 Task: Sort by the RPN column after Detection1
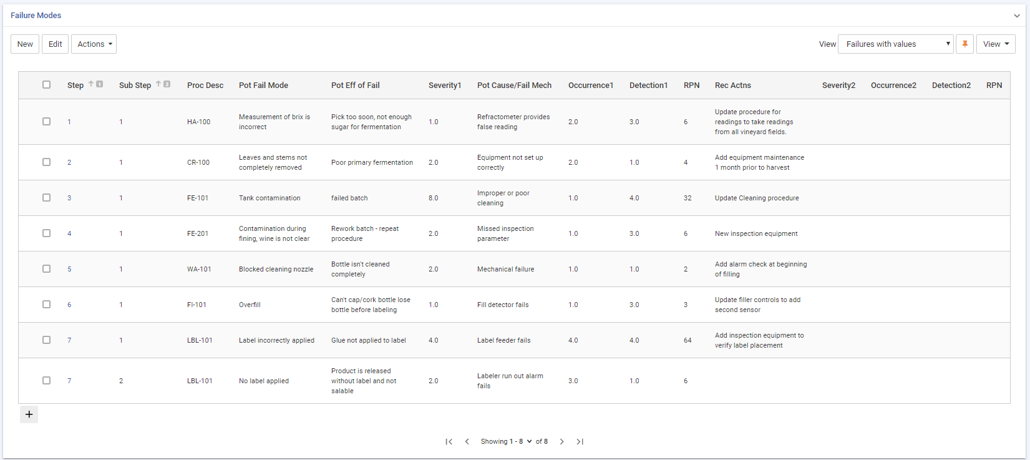tap(691, 86)
